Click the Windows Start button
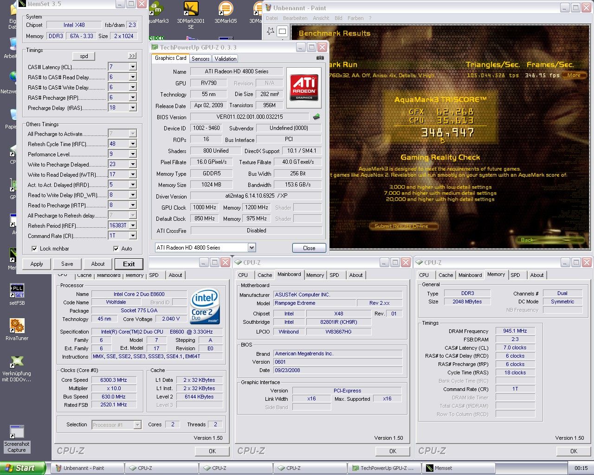Image resolution: width=594 pixels, height=475 pixels. [22, 468]
